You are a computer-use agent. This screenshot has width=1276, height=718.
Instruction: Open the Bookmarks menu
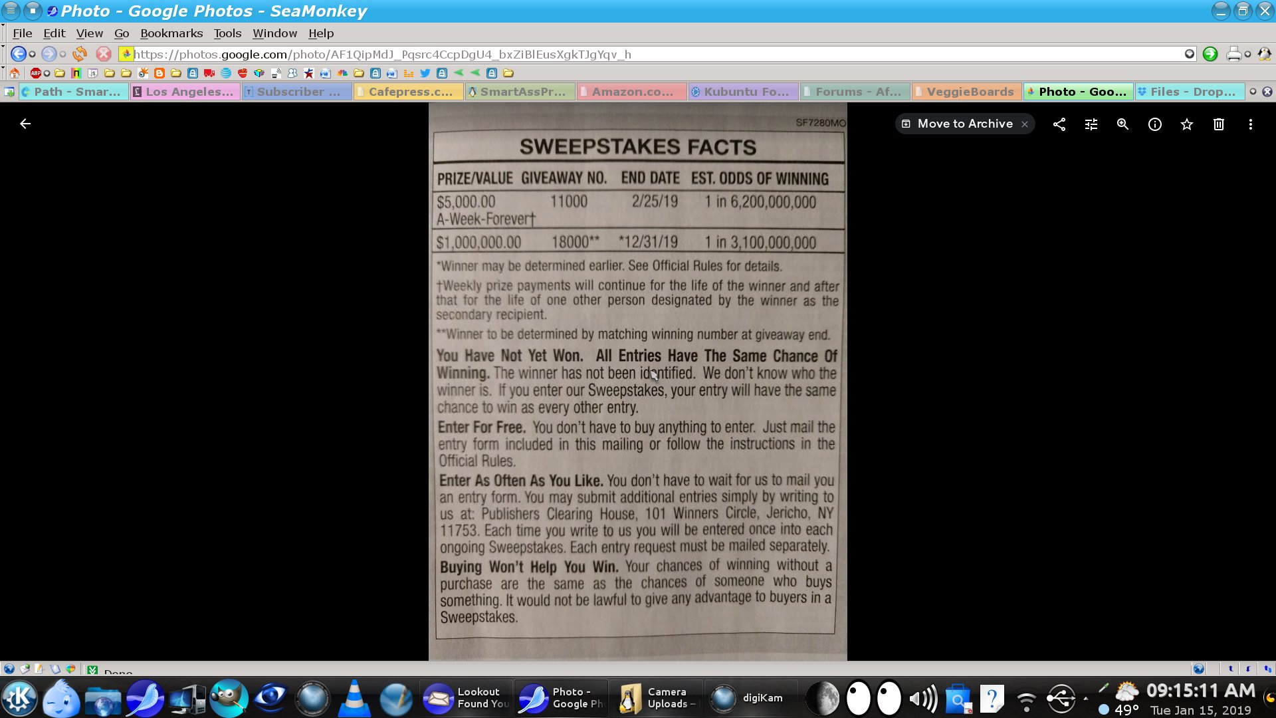(171, 33)
